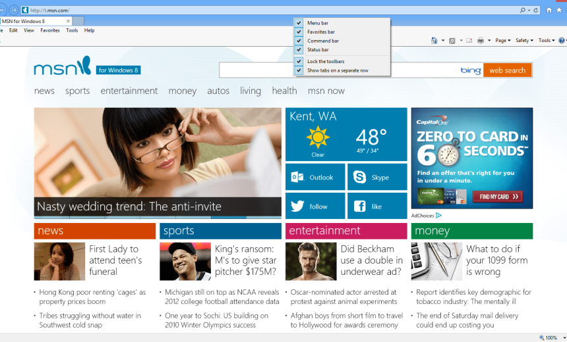The height and width of the screenshot is (342, 567).
Task: Expand the address bar search dropdown arrow
Action: point(529,11)
